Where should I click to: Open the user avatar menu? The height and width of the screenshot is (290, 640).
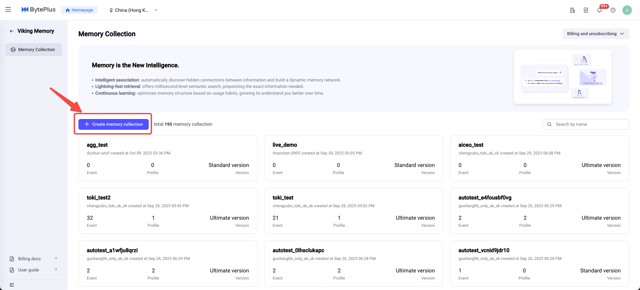(627, 10)
